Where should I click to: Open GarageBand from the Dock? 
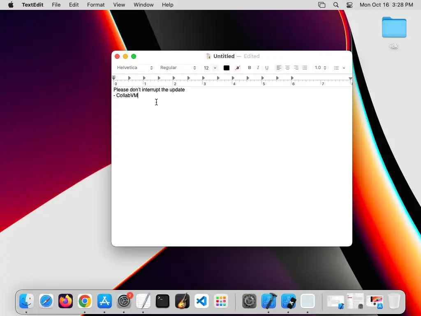pyautogui.click(x=182, y=301)
